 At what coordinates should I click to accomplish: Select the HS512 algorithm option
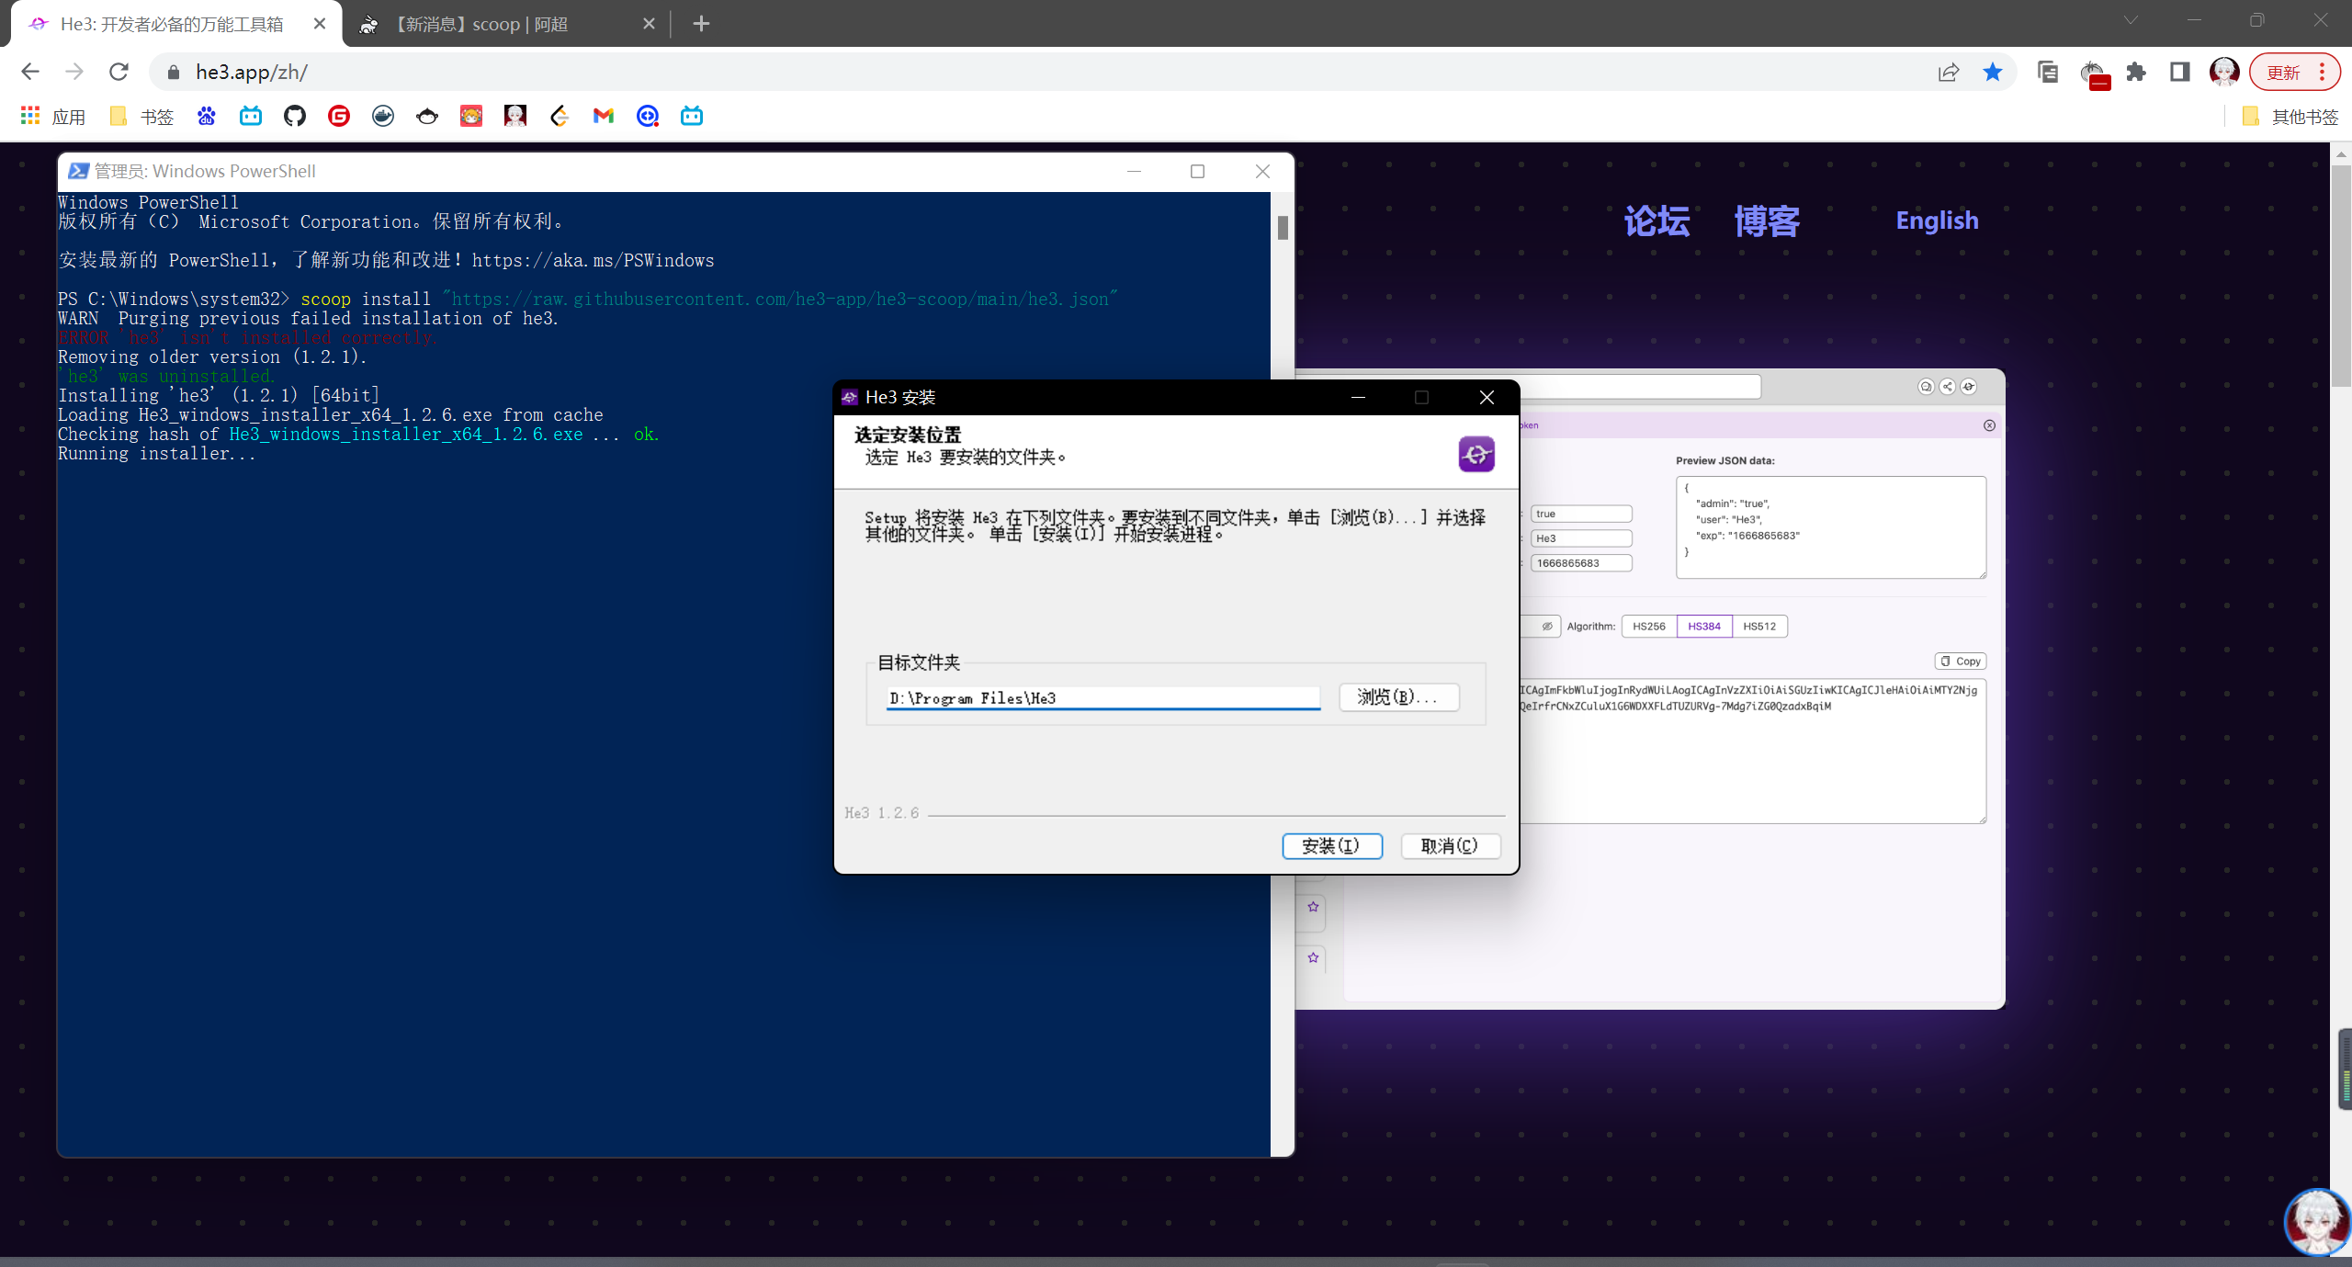1759,627
